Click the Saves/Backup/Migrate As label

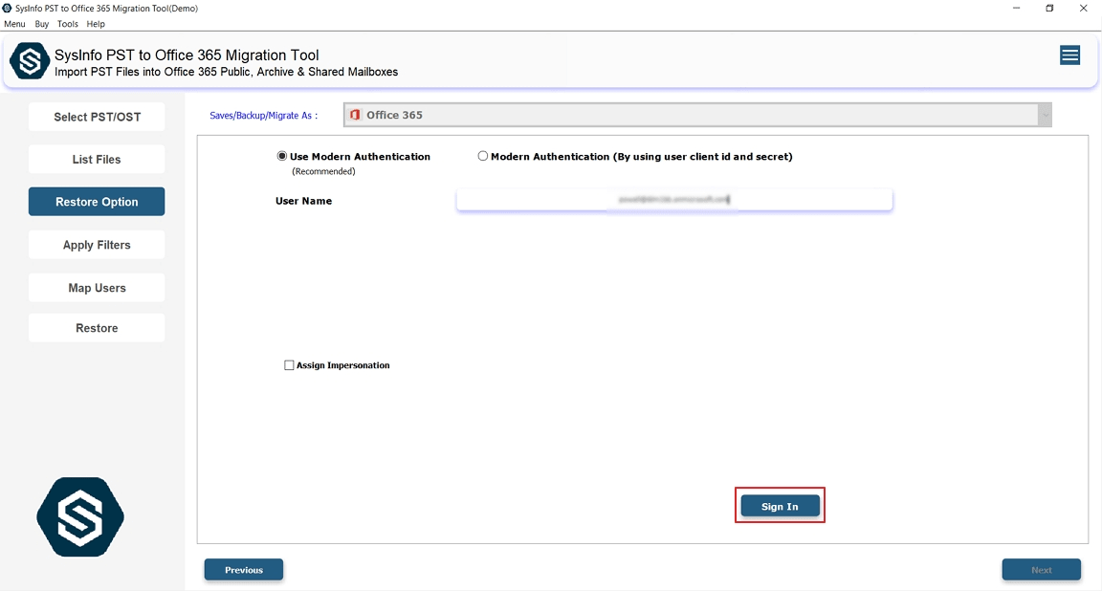264,116
